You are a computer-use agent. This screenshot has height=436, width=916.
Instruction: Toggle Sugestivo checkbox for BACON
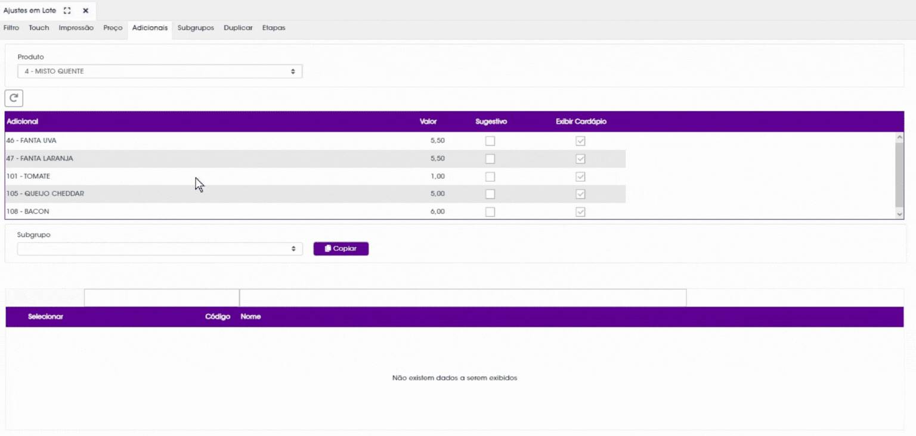[490, 212]
